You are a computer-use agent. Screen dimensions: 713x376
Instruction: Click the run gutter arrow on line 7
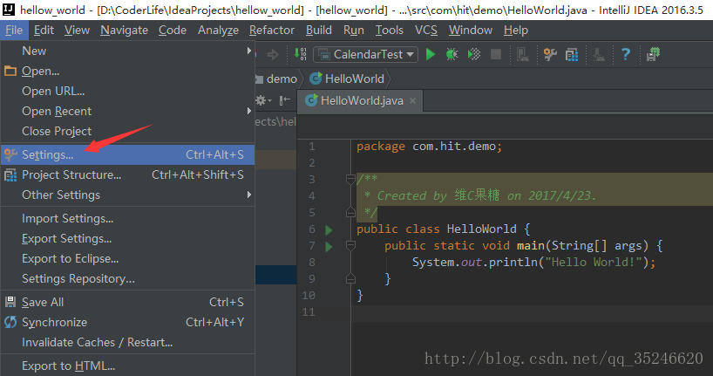coord(329,247)
